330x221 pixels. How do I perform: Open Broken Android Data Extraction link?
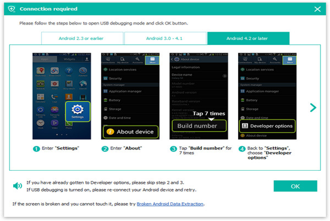pos(170,204)
